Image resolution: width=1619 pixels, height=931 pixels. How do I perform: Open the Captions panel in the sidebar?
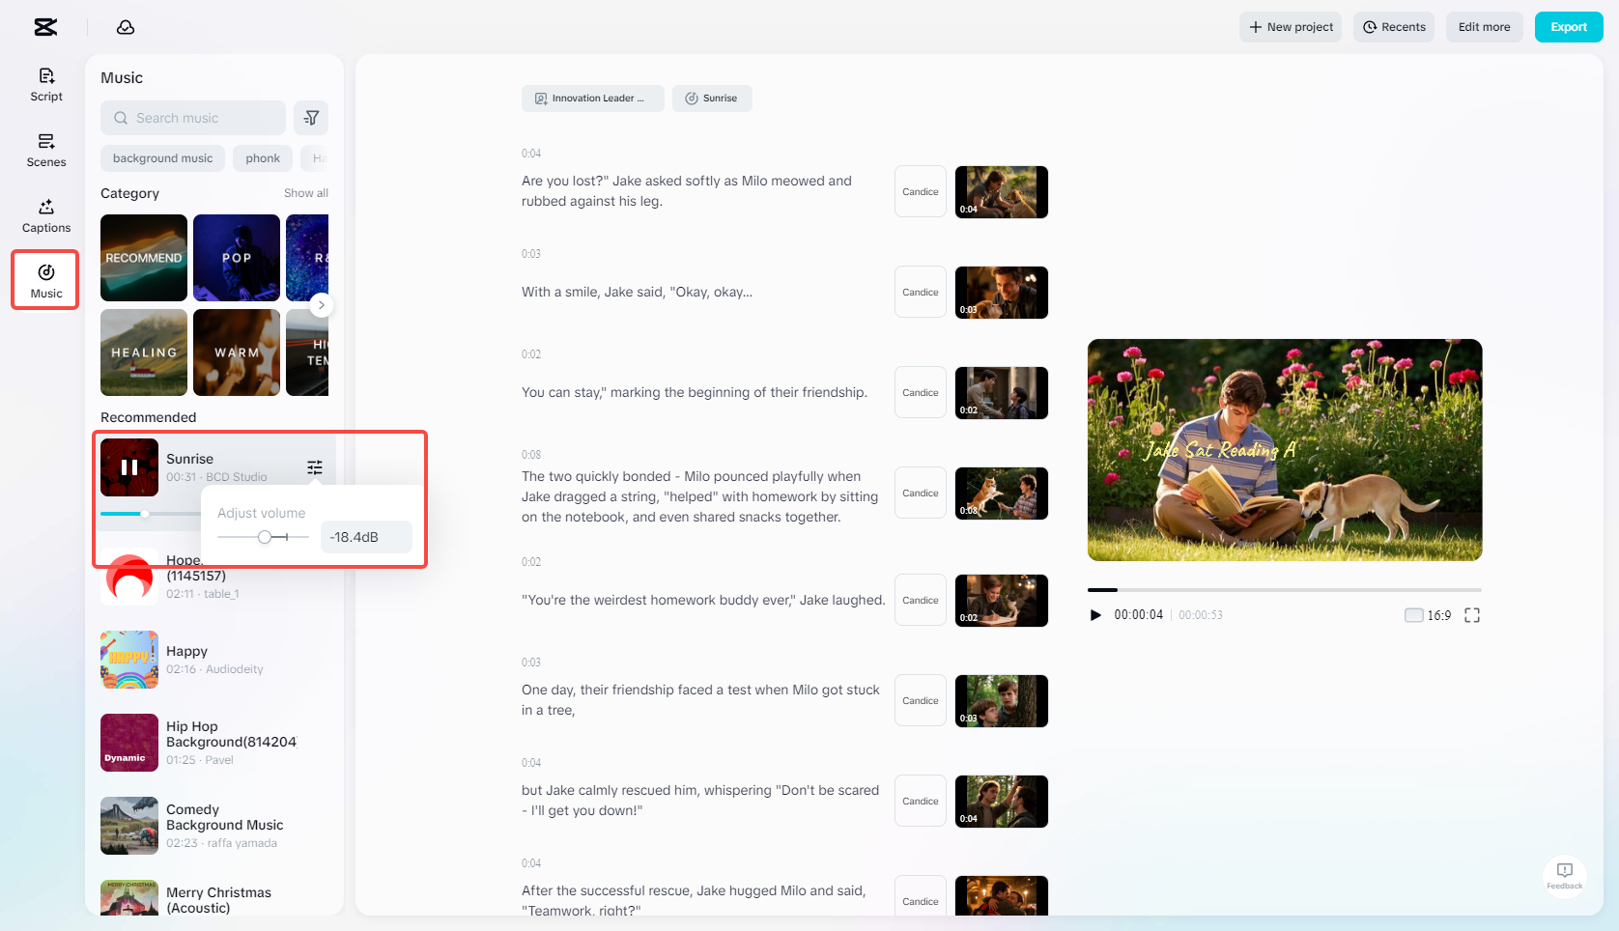point(45,214)
